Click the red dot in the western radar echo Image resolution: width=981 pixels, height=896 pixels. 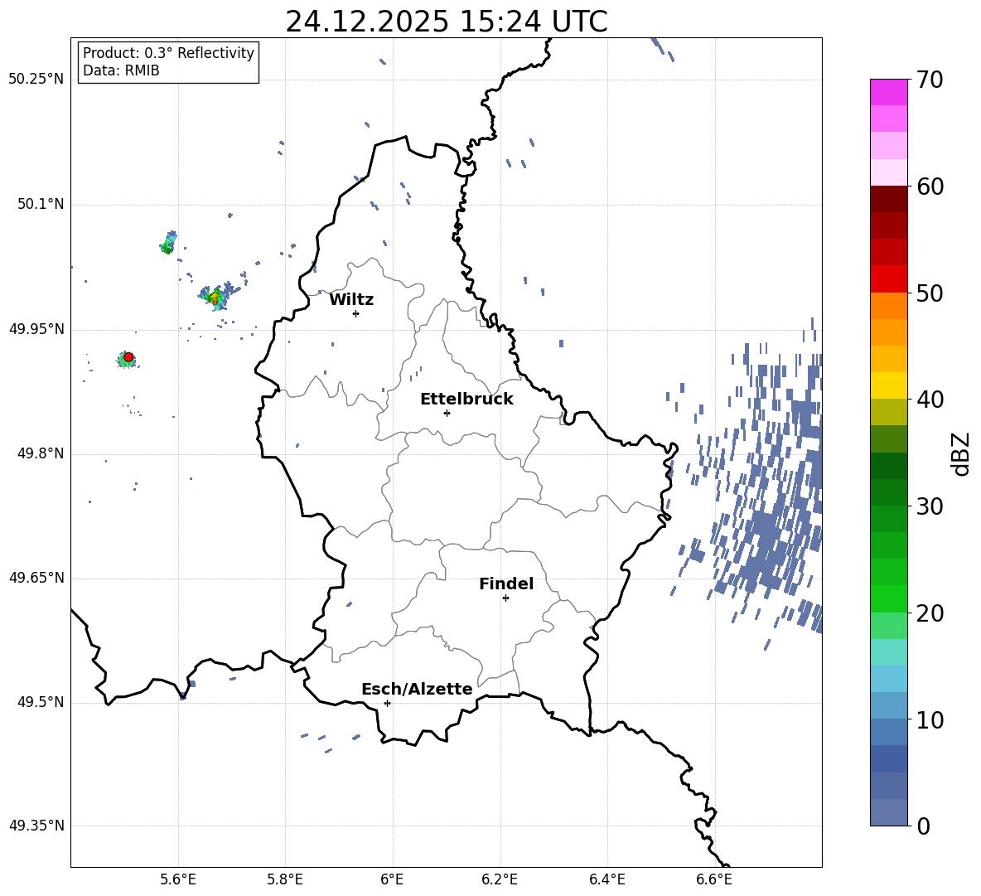click(128, 357)
